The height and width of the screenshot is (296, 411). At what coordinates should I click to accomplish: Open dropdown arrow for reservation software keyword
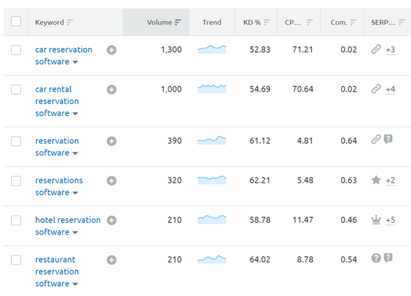(75, 154)
